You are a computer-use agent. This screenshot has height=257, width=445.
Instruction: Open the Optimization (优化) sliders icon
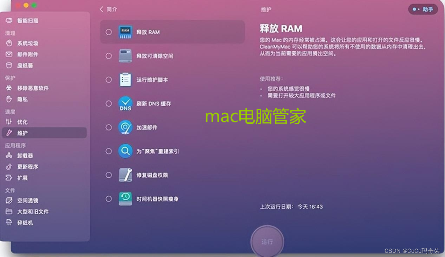(9, 122)
